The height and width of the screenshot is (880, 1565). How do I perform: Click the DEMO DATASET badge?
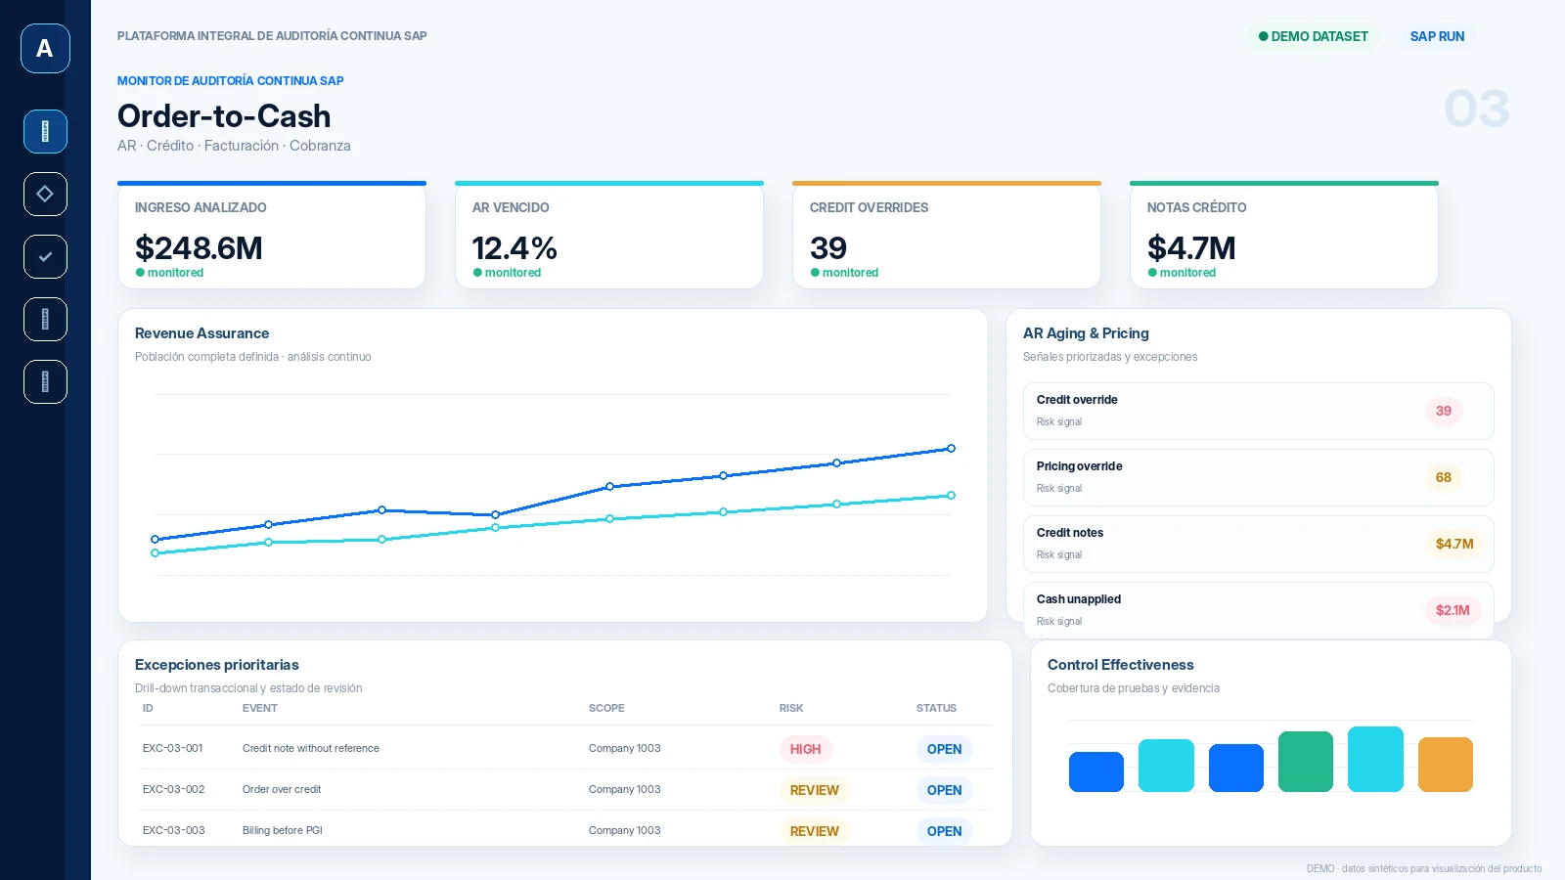[1313, 36]
